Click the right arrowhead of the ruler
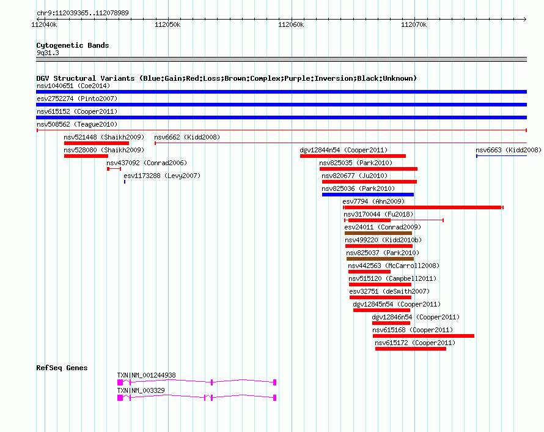This screenshot has width=544, height=432. click(525, 19)
